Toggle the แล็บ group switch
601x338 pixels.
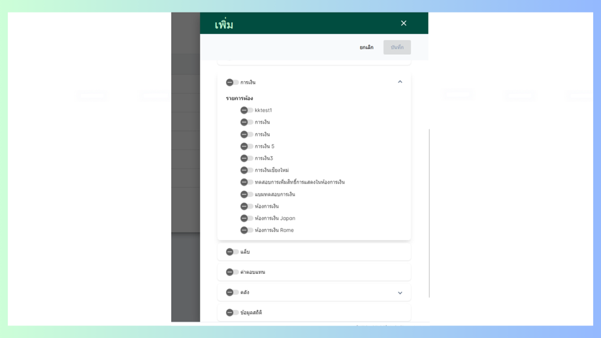click(232, 252)
